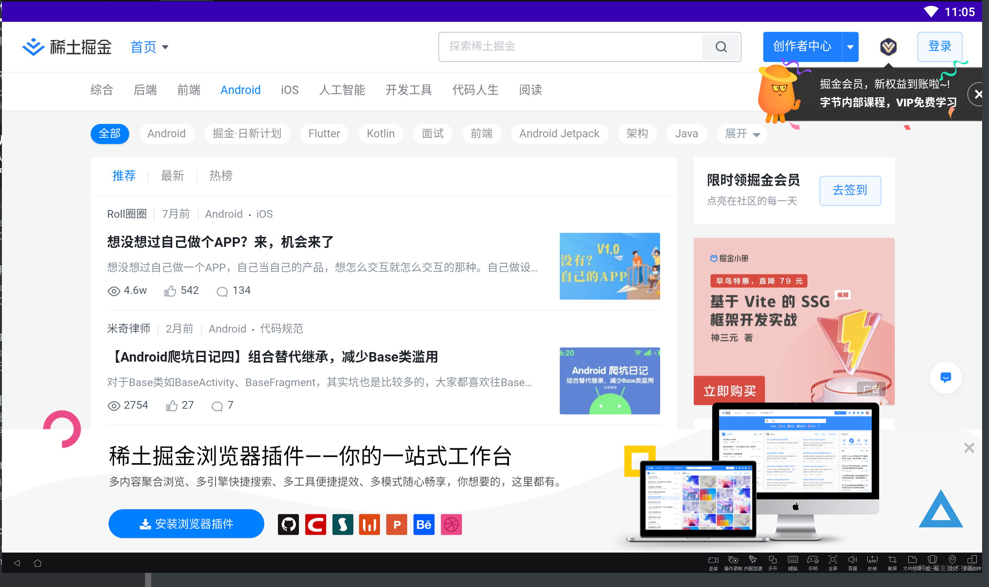This screenshot has width=989, height=587.
Task: Expand the 创作者中心 dropdown arrow
Action: [x=850, y=47]
